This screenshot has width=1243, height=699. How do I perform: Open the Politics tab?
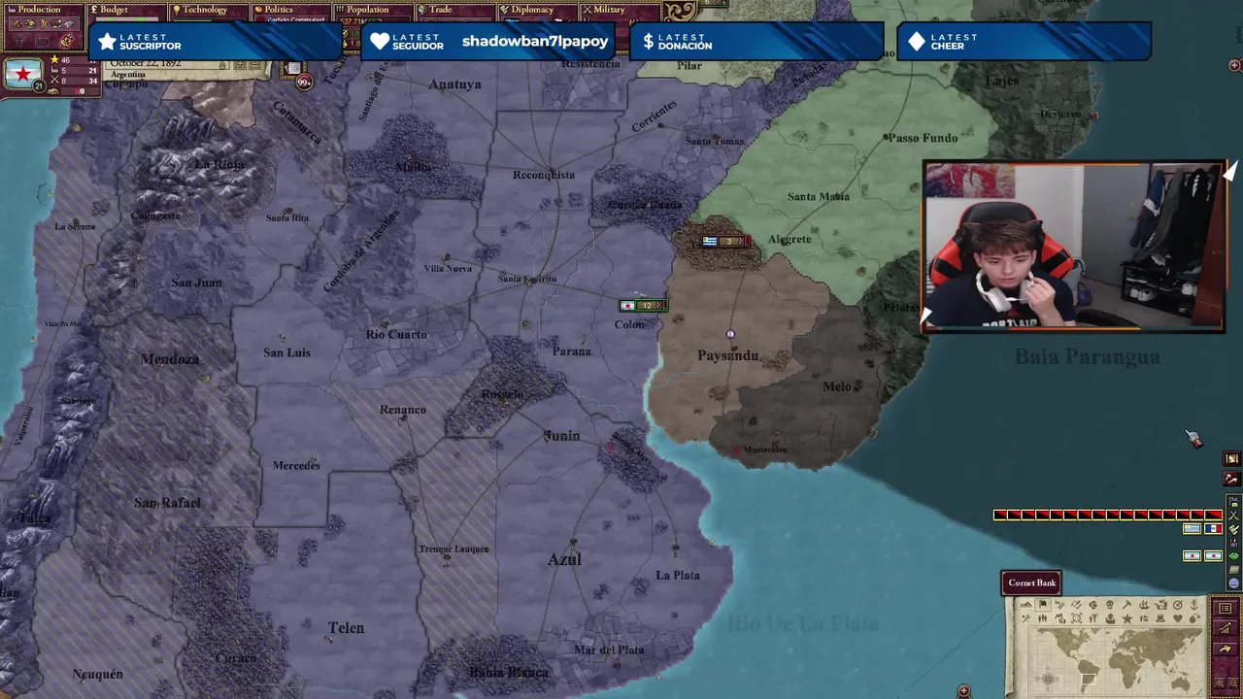click(x=278, y=10)
